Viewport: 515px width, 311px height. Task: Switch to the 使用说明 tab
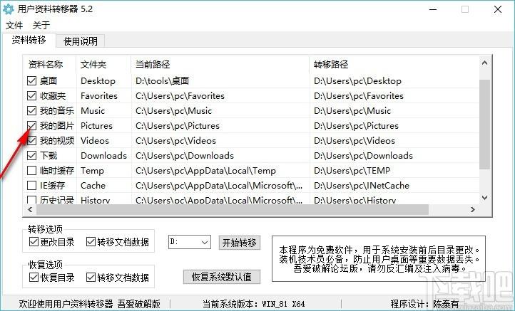tap(80, 41)
